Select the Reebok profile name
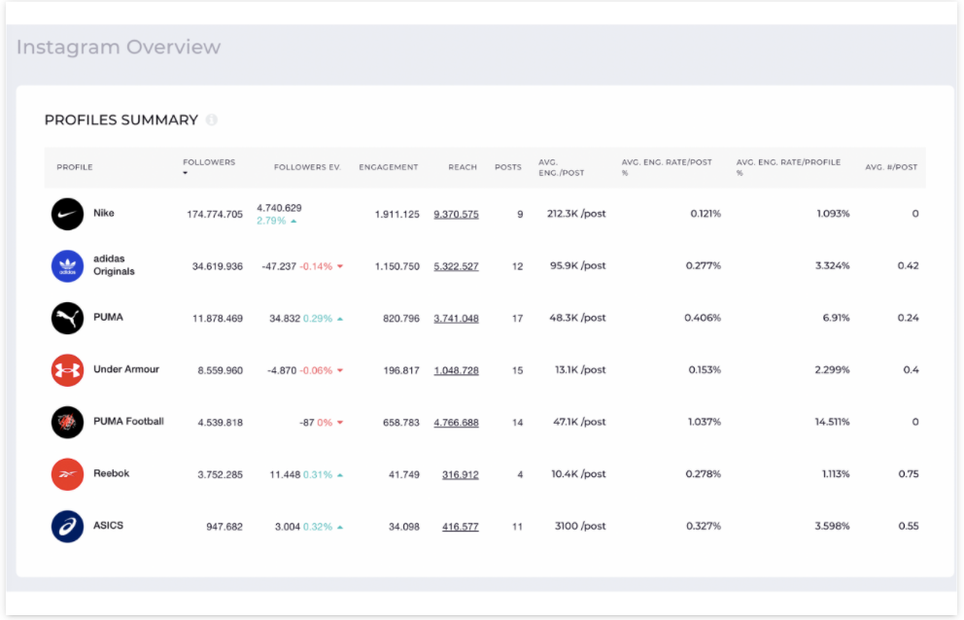The height and width of the screenshot is (620, 964). 112,473
